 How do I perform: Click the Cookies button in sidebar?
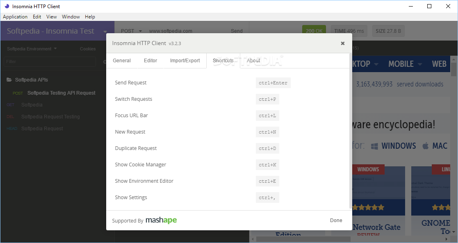point(88,49)
